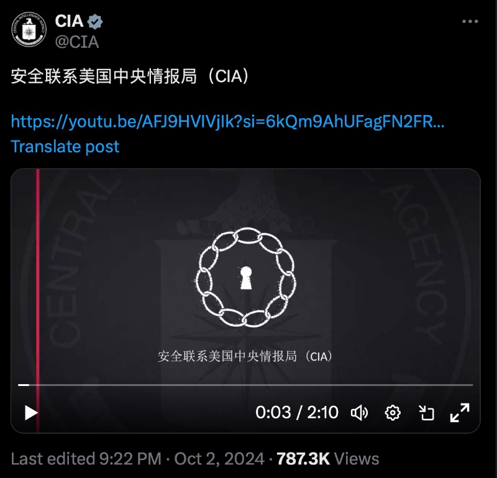Open the @CIA handle link
The width and height of the screenshot is (497, 478).
76,42
